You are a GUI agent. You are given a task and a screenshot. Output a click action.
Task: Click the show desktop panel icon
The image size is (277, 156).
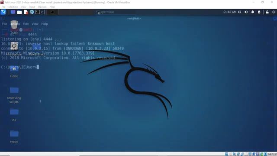[x=13, y=12]
